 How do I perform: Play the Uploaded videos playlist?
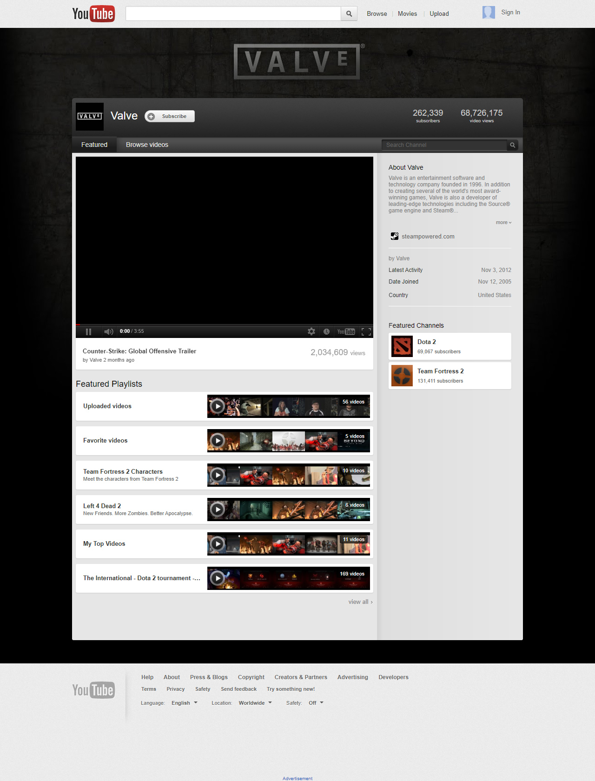(x=217, y=406)
